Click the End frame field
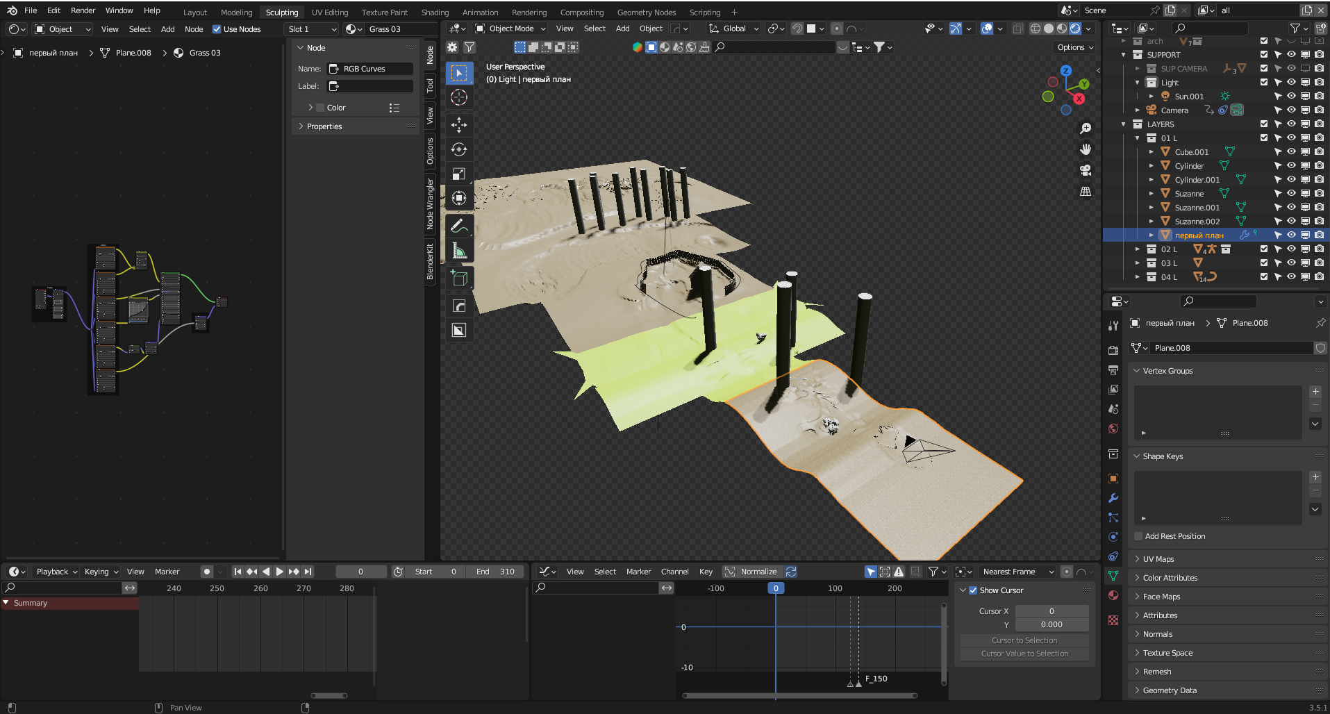 pyautogui.click(x=496, y=572)
